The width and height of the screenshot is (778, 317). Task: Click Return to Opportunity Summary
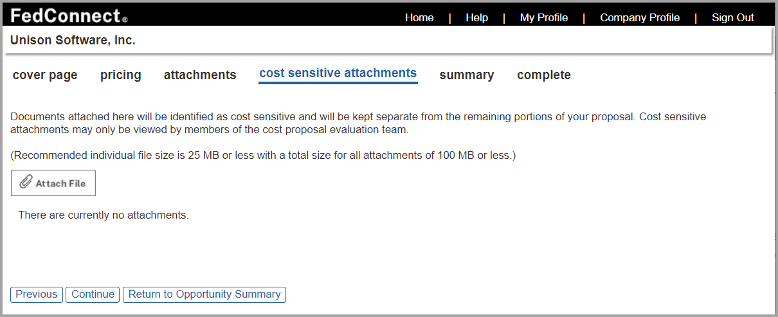coord(204,294)
